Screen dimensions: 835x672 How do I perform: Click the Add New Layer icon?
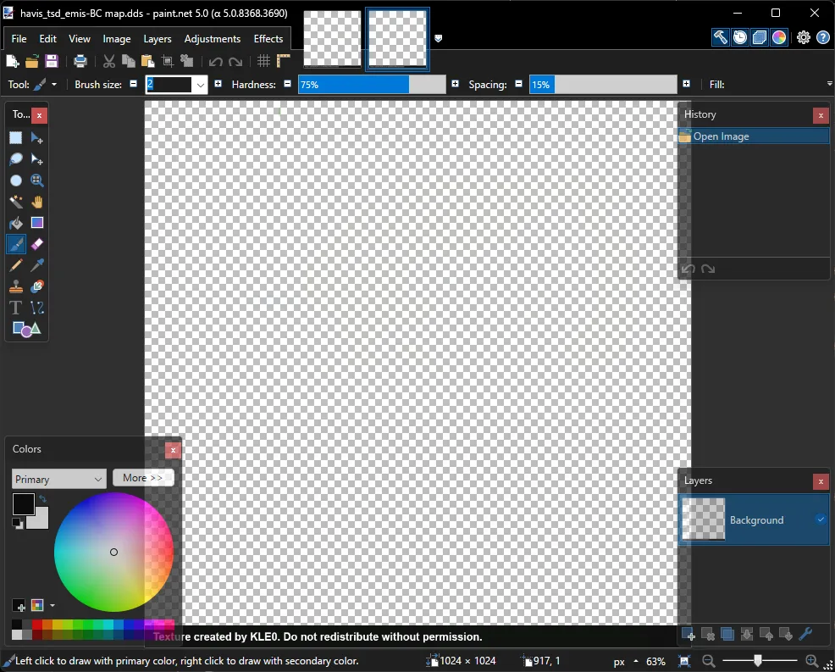pos(688,634)
